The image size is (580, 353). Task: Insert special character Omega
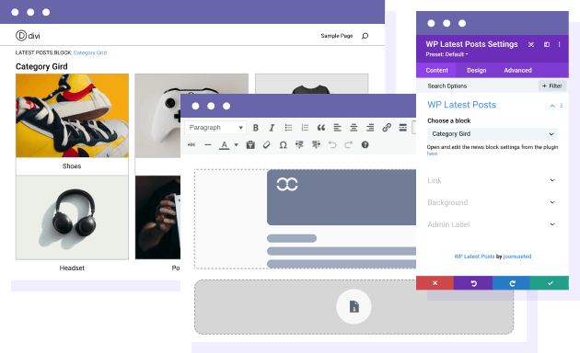(283, 144)
